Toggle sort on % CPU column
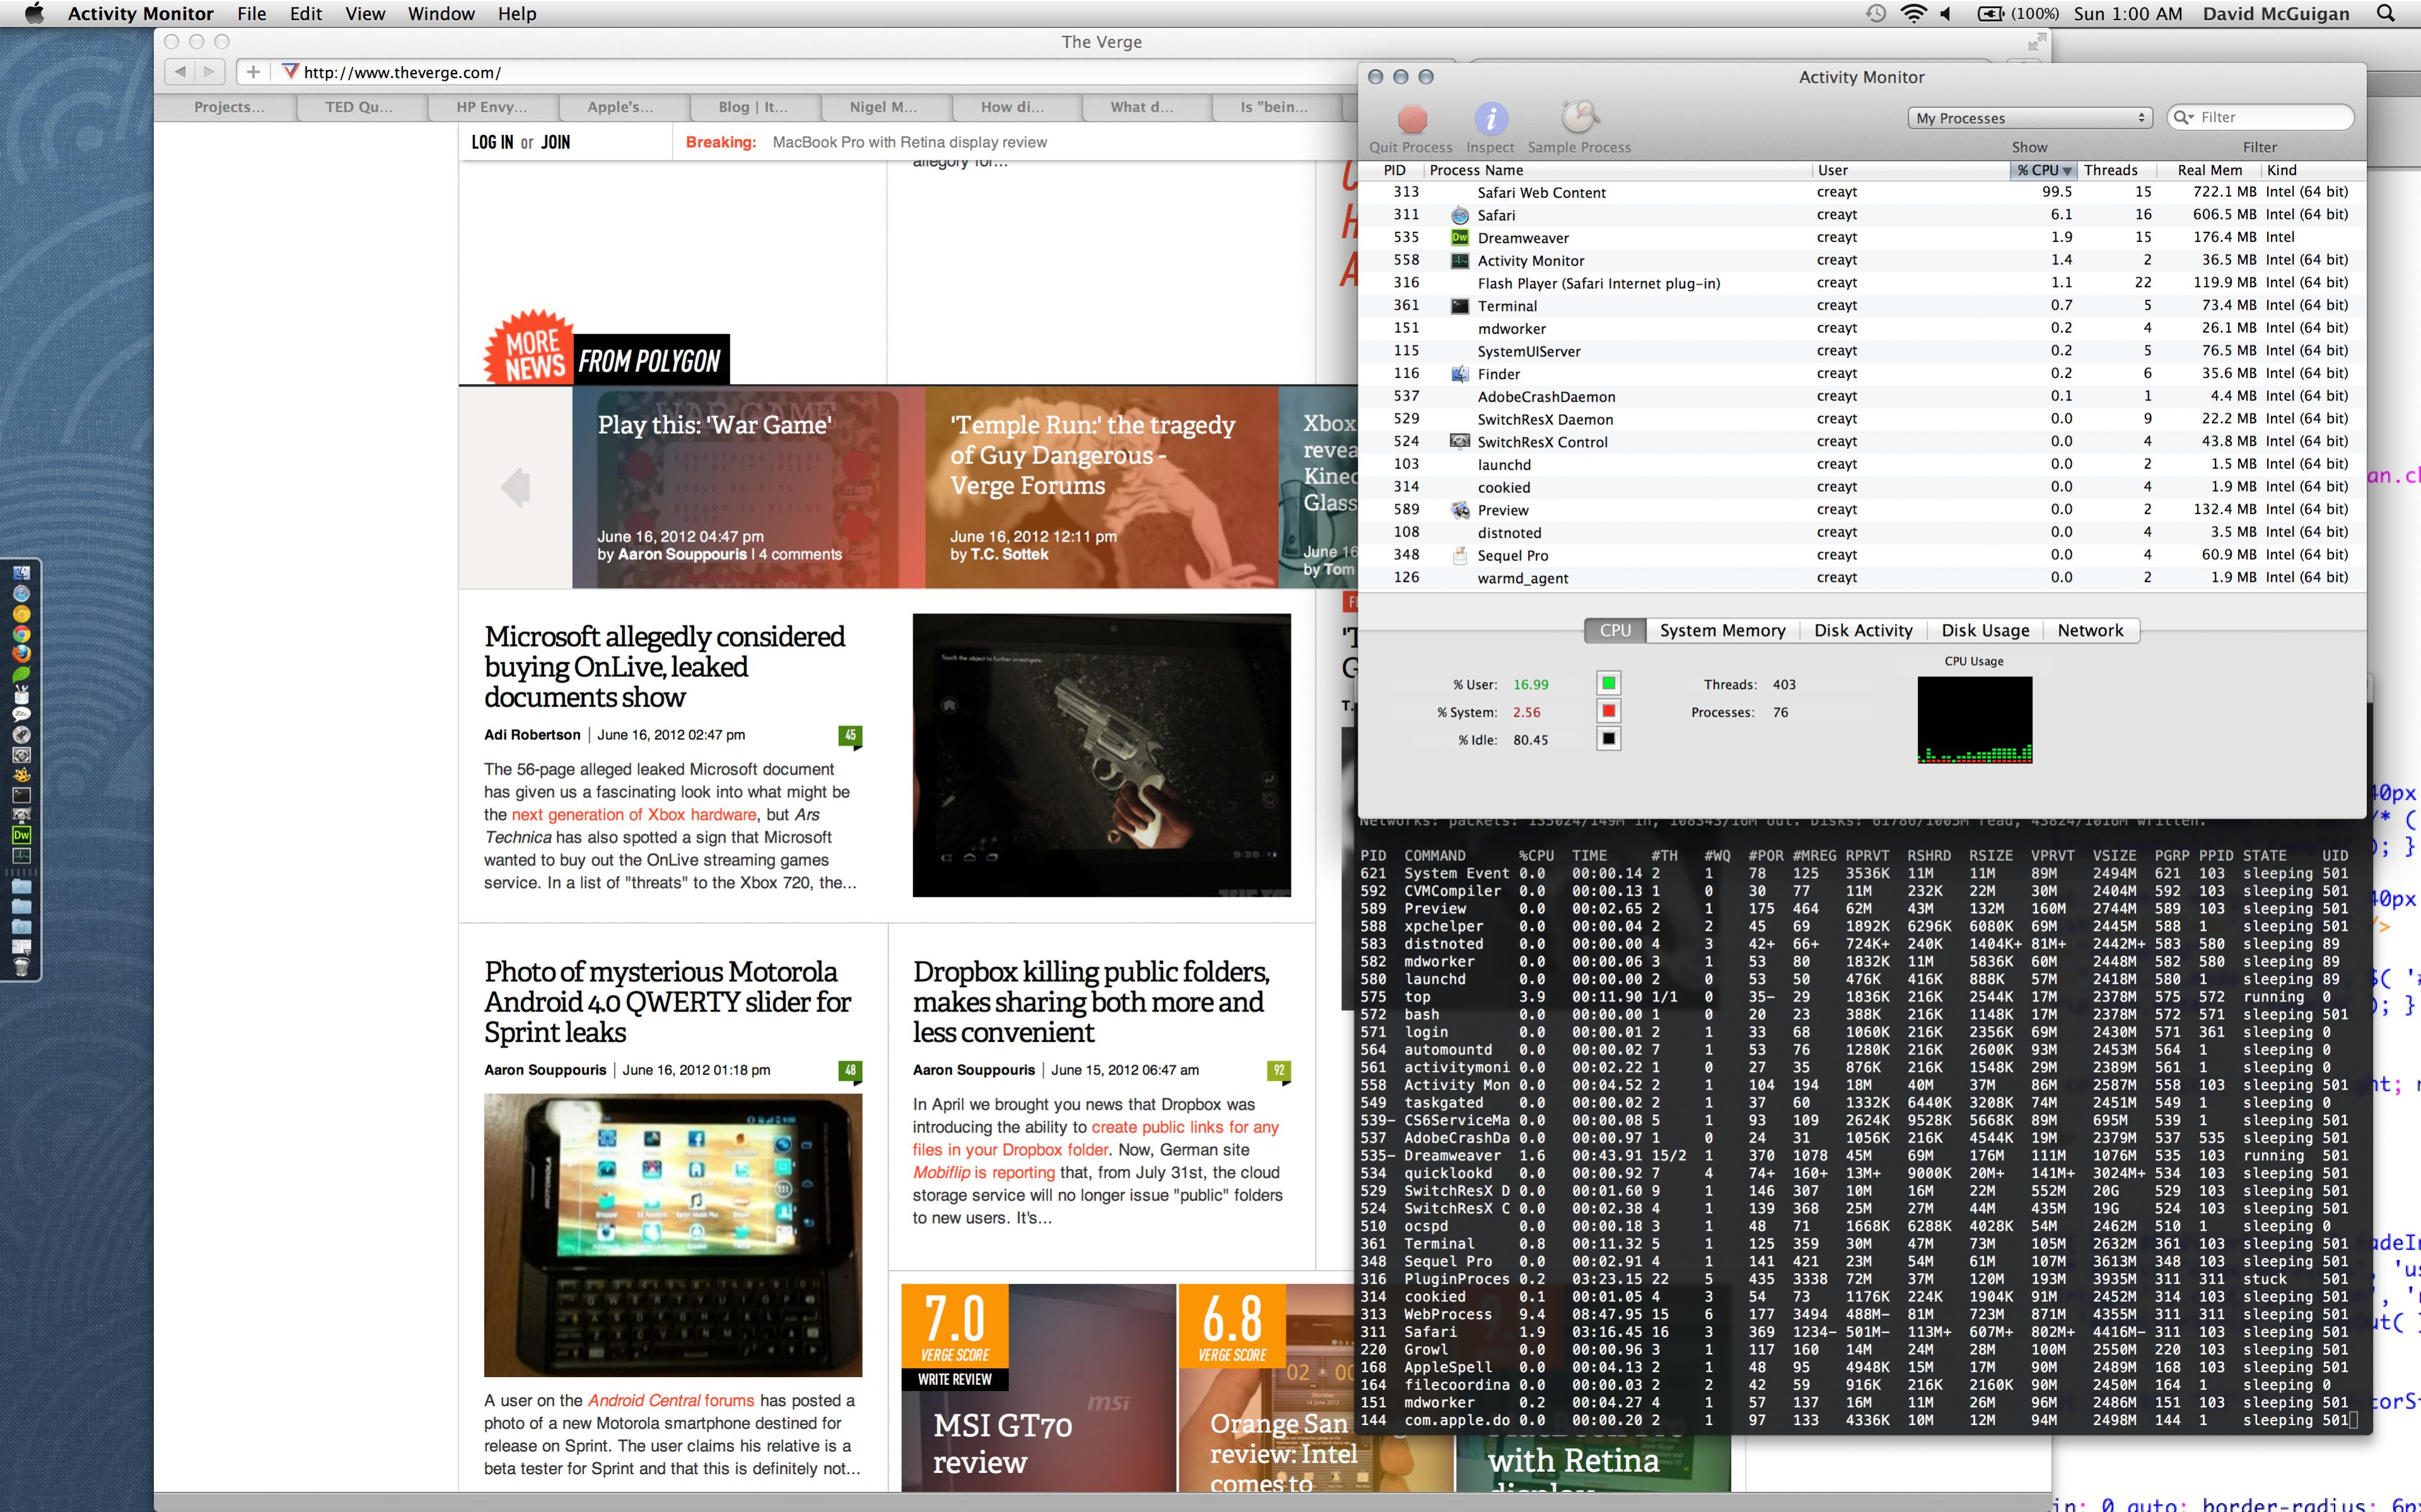Image resolution: width=2421 pixels, height=1512 pixels. [2044, 170]
